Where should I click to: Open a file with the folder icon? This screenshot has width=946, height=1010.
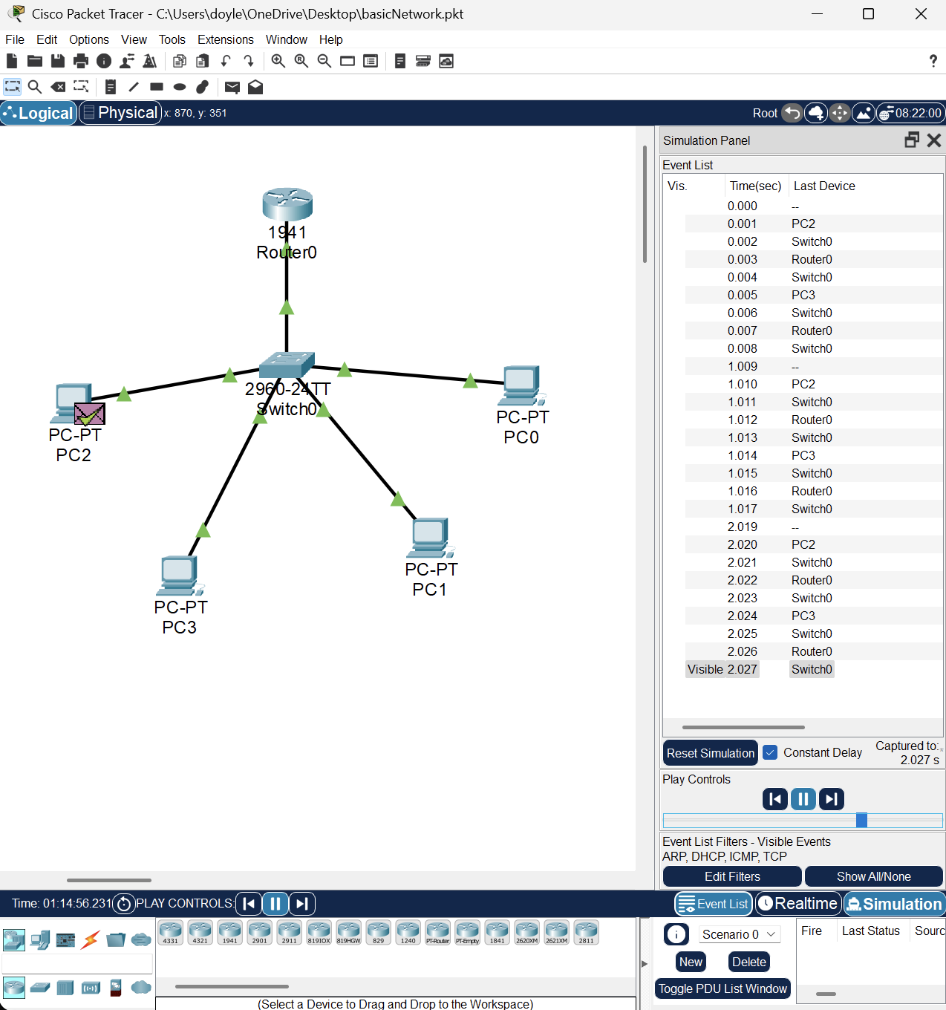click(35, 61)
